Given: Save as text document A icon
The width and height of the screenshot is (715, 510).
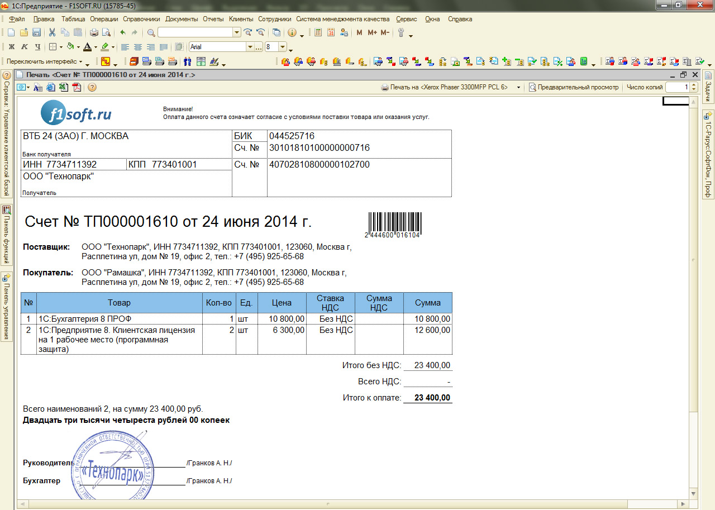Looking at the screenshot, I should coord(37,87).
